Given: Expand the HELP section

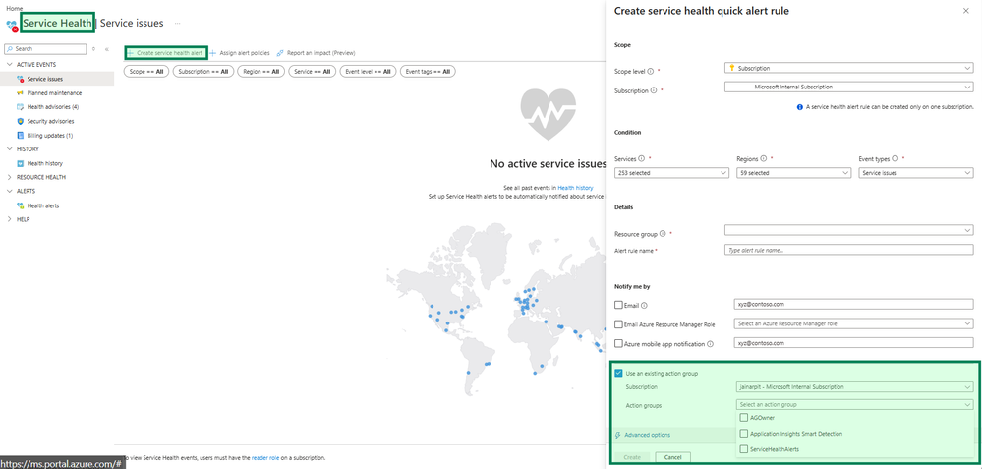Looking at the screenshot, I should [9, 220].
